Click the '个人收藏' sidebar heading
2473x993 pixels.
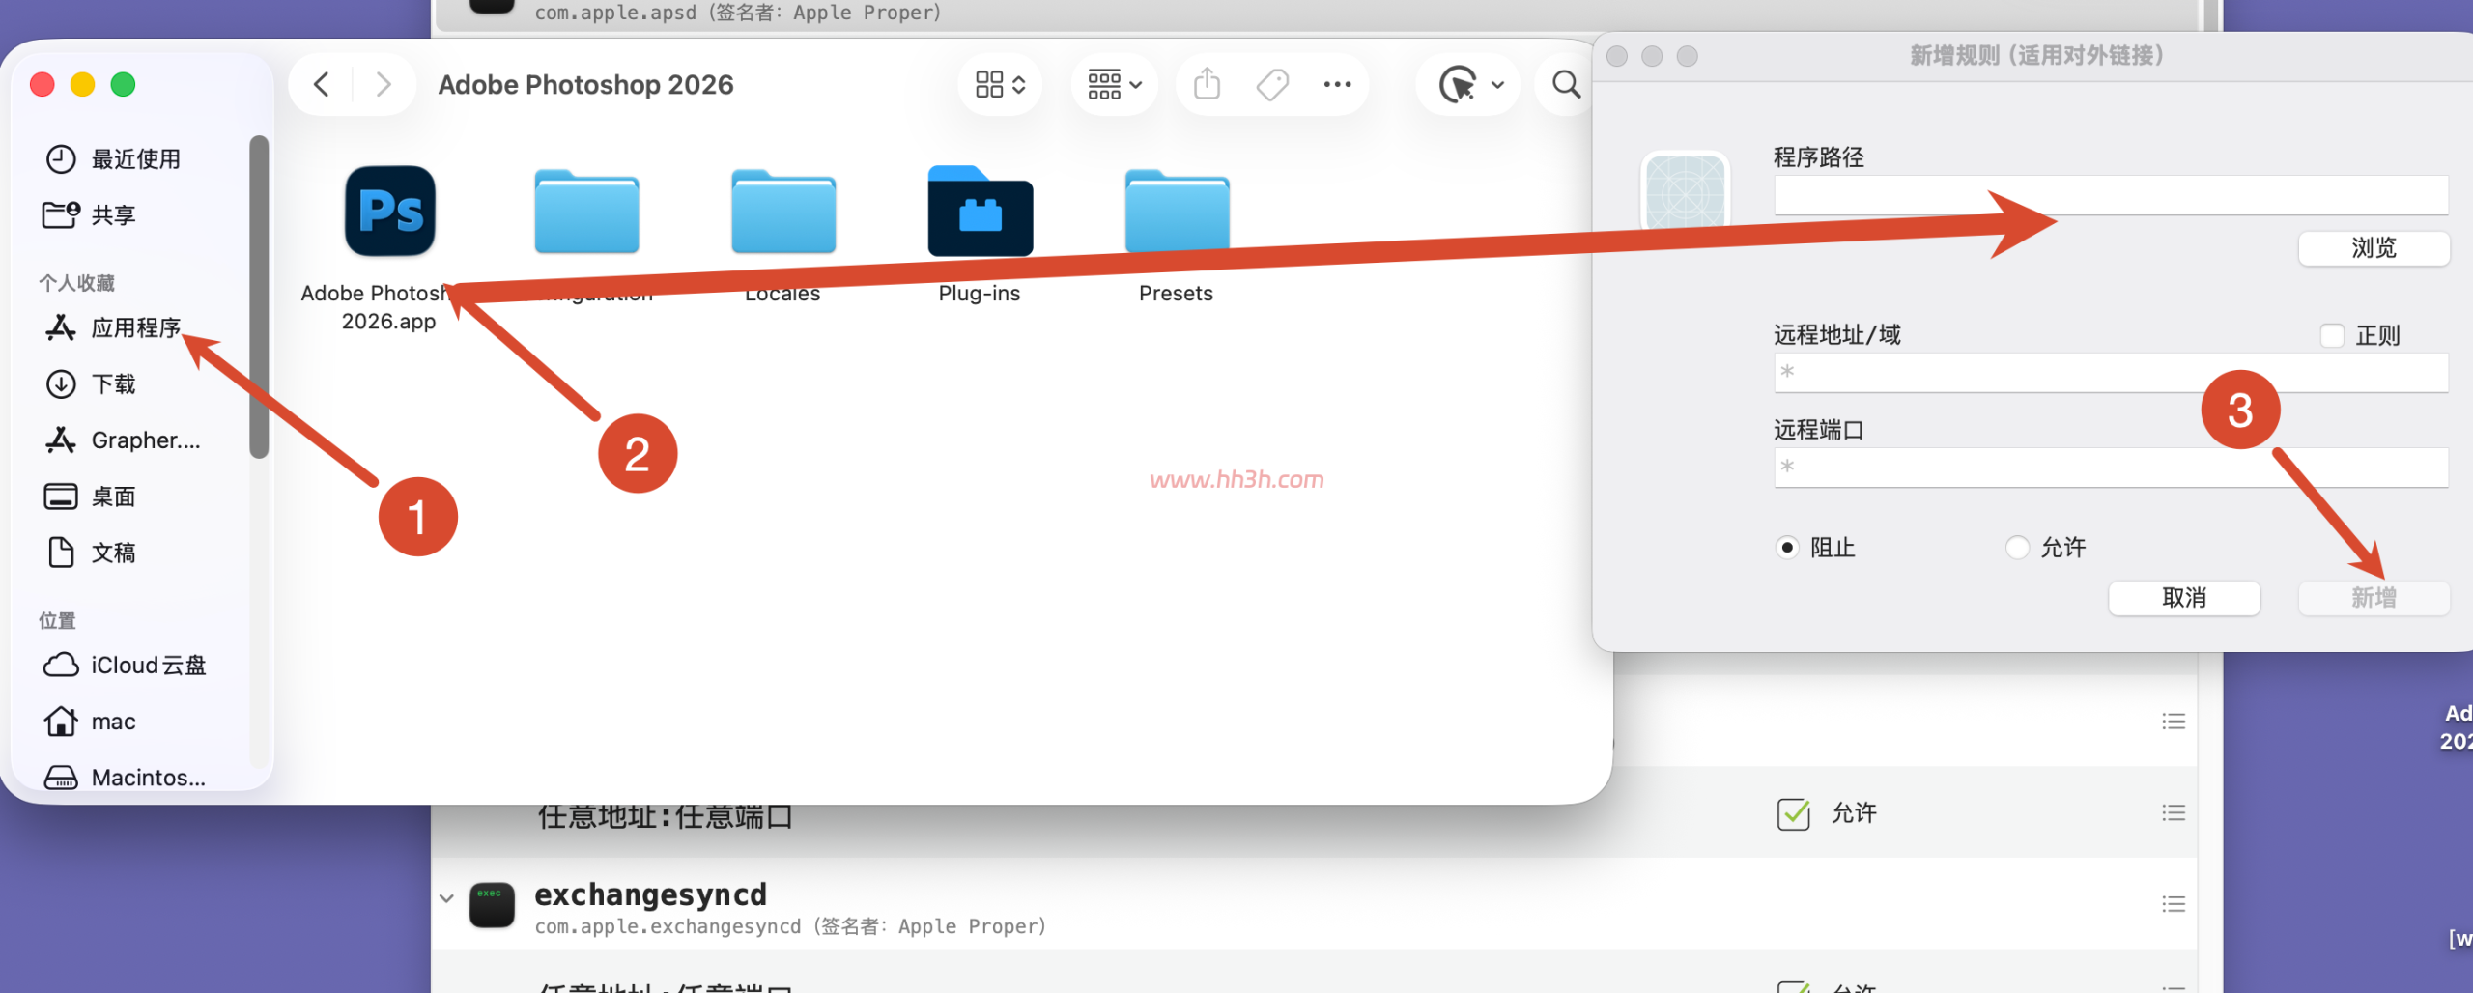tap(77, 283)
